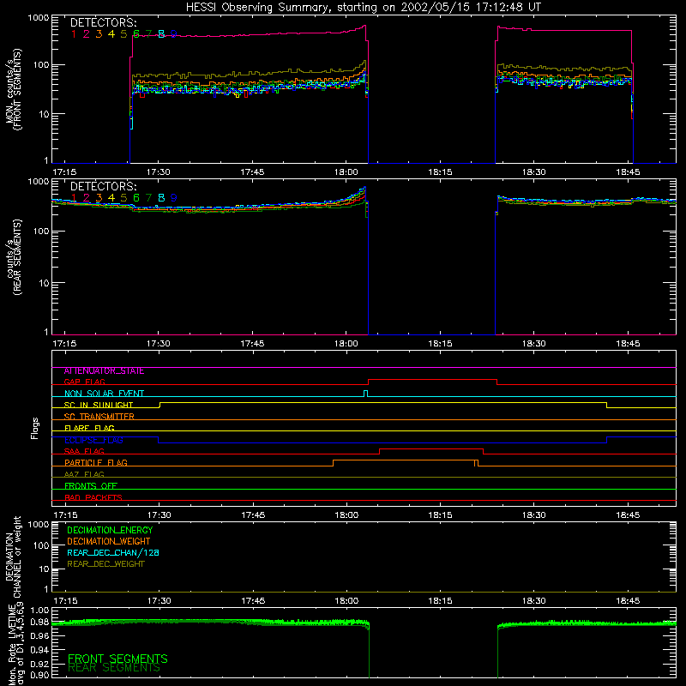The height and width of the screenshot is (686, 686).
Task: Click the DECIMATION CHANNEL or weight axis label
Action: coord(13,557)
